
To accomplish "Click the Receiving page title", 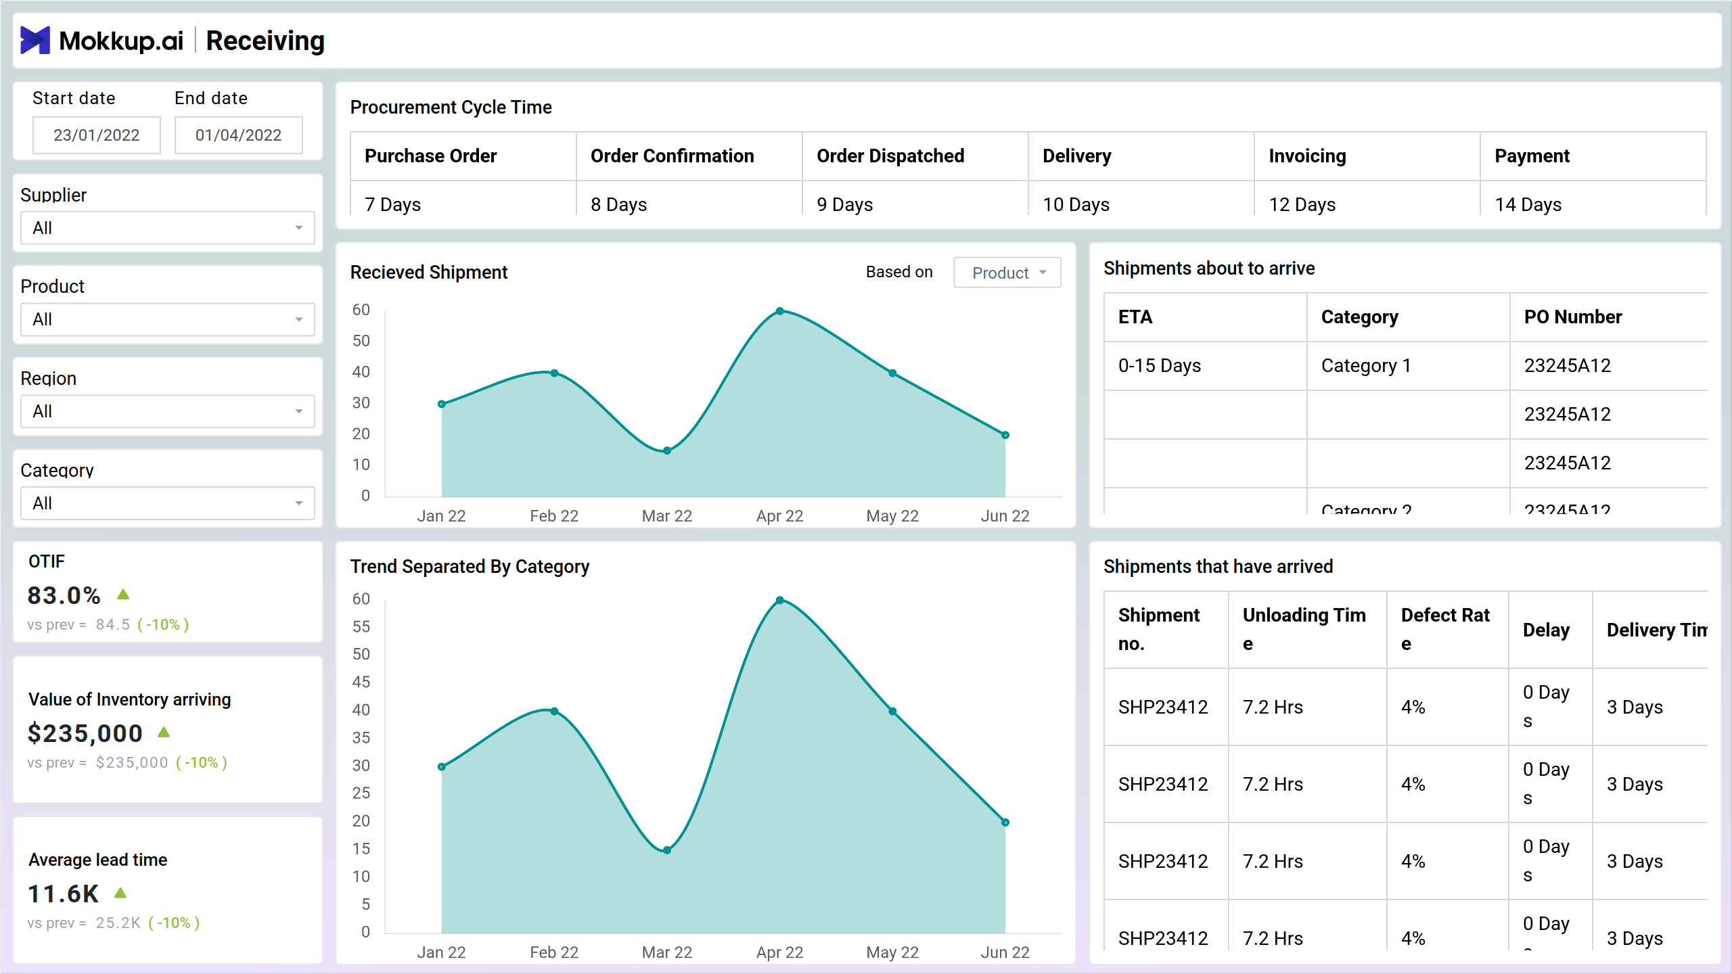I will point(265,41).
